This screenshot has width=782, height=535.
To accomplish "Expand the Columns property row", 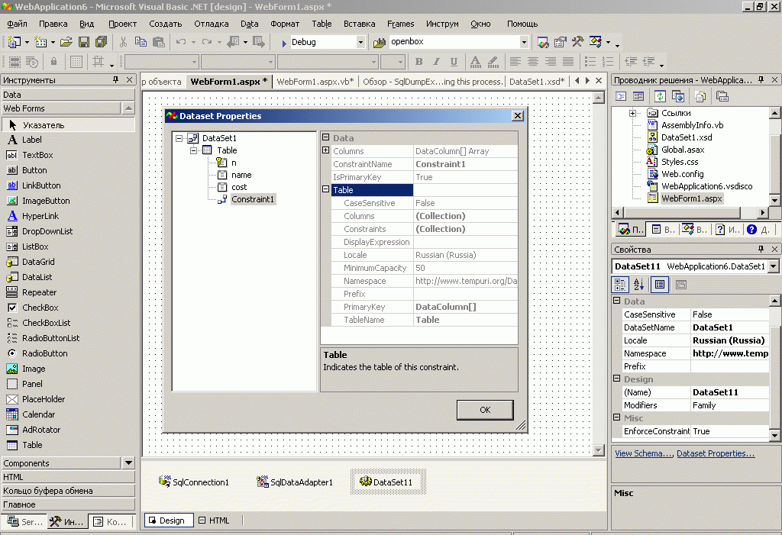I will (x=325, y=150).
